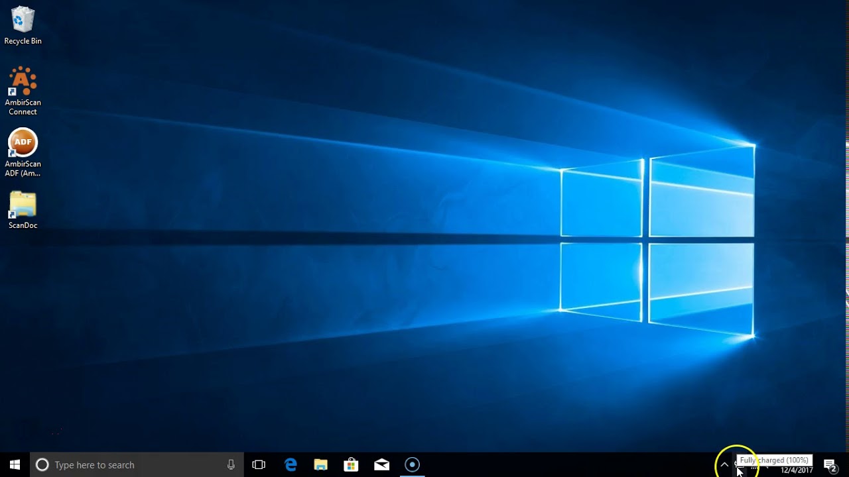The image size is (849, 477).
Task: Open the Action Center notifications icon
Action: click(x=830, y=464)
